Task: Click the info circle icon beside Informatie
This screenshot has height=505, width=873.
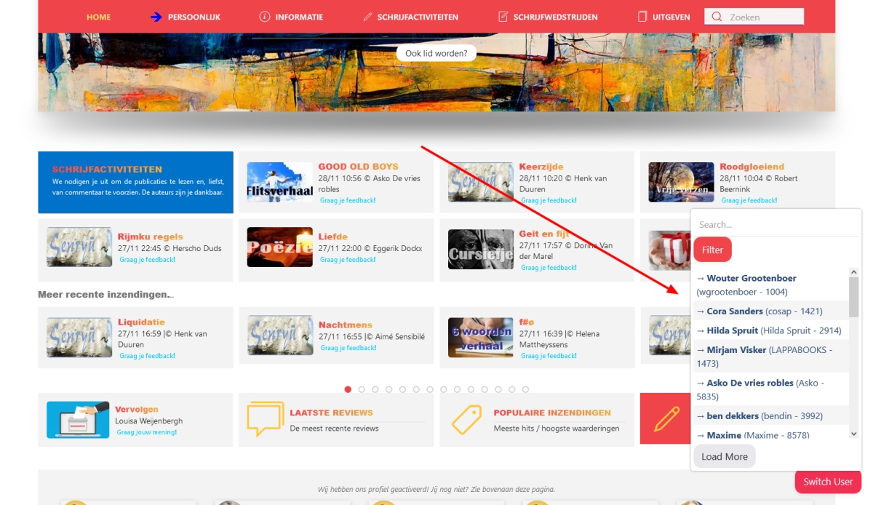Action: [x=265, y=17]
